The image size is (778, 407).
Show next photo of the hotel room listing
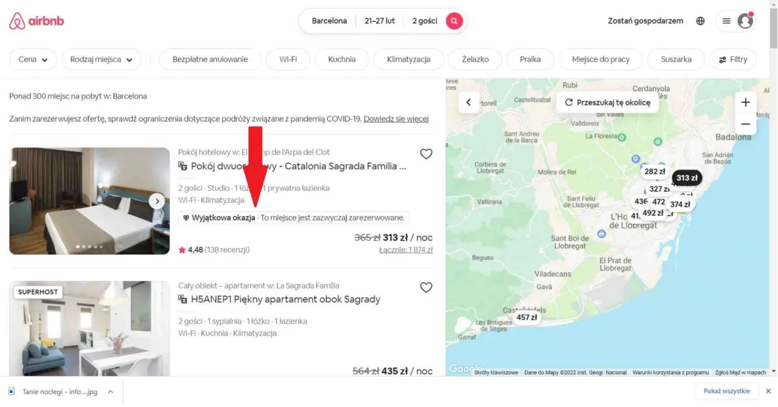(x=157, y=200)
